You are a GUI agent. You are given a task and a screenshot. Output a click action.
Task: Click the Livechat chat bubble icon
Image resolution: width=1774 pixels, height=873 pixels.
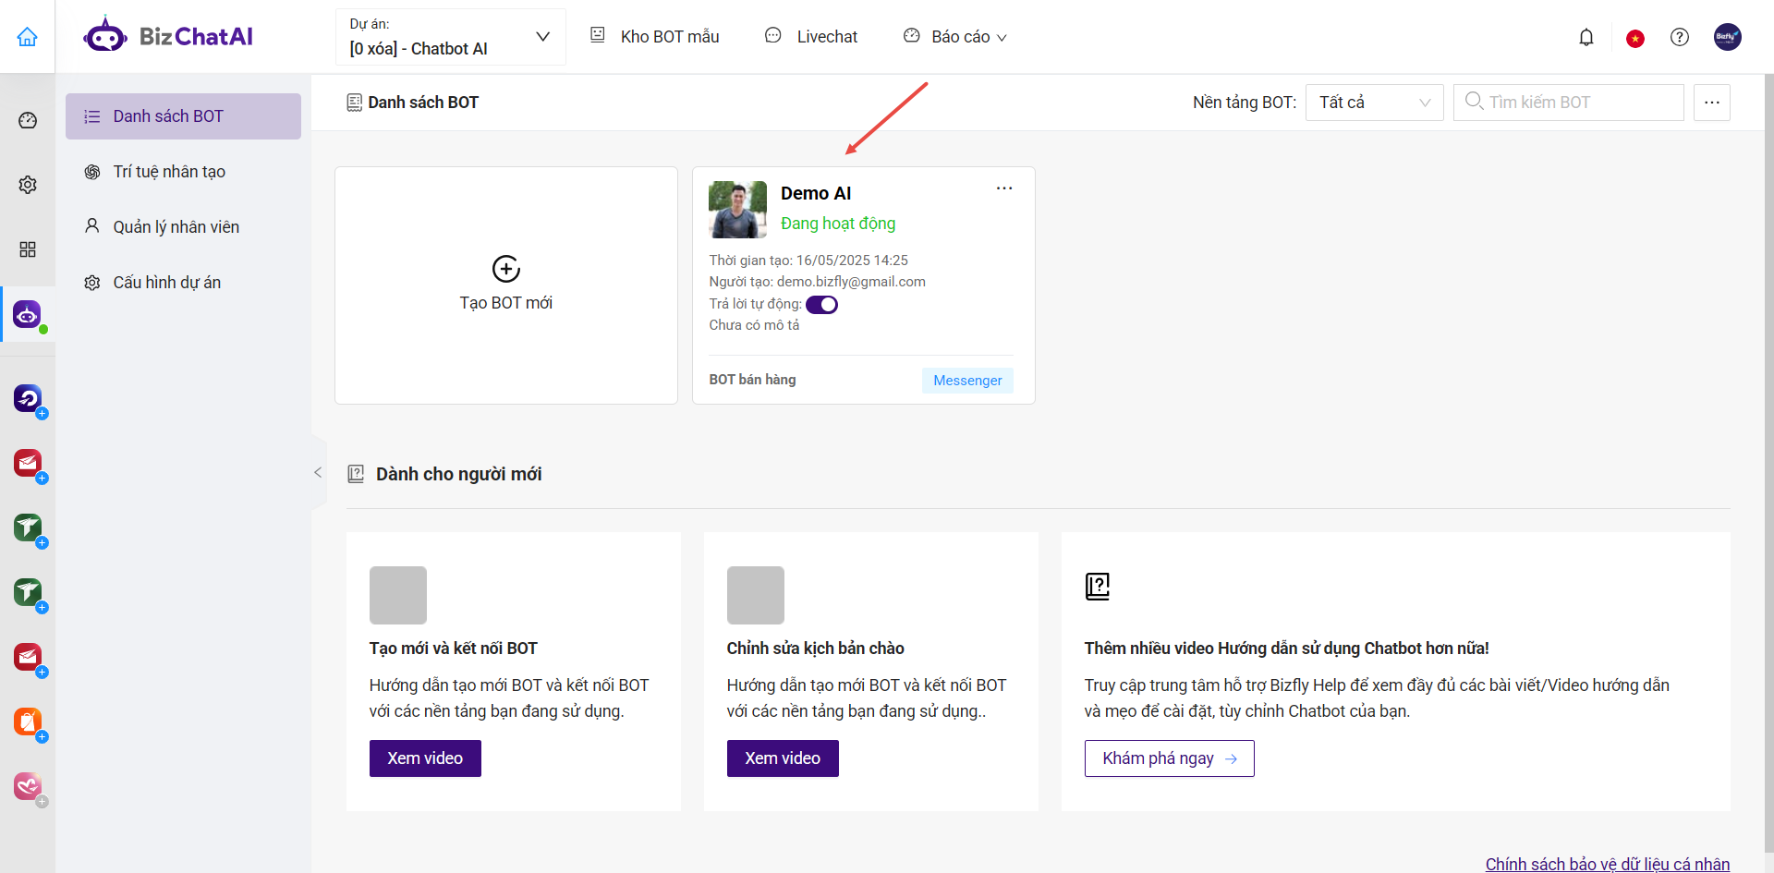773,35
